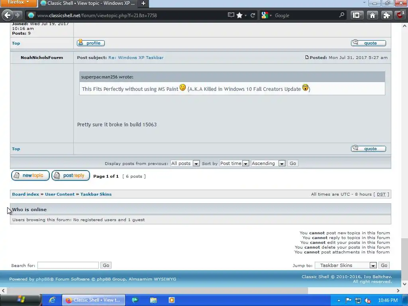Click the vertical scrollbar up arrow
Screen dimensions: 408x306
click(404, 26)
